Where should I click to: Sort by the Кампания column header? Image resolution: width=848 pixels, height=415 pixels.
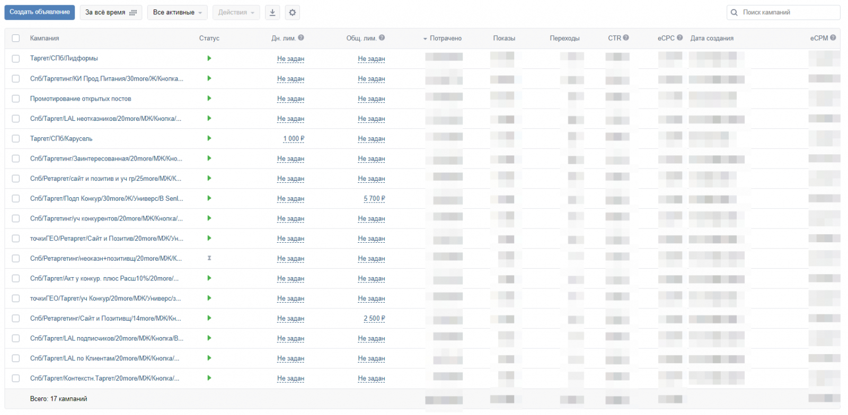[45, 38]
